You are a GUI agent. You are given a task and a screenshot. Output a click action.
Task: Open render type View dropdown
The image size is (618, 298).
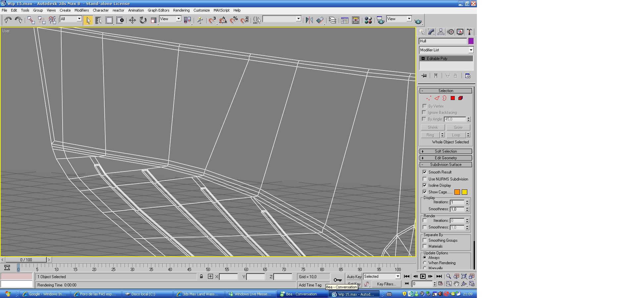399,19
